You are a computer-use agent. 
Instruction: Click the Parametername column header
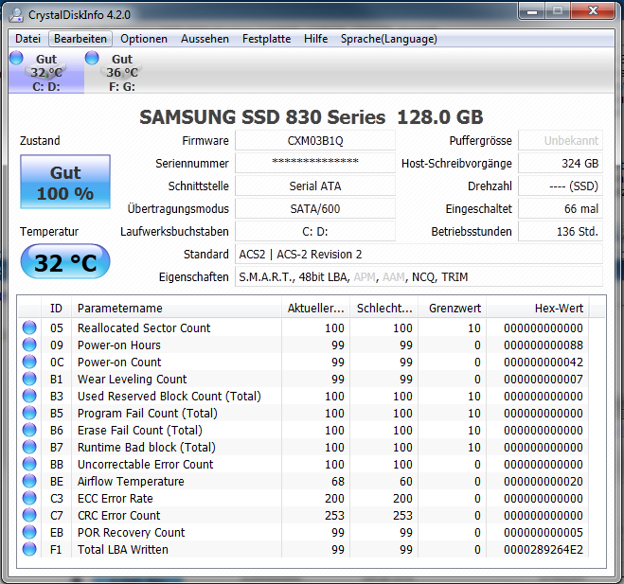pyautogui.click(x=176, y=308)
